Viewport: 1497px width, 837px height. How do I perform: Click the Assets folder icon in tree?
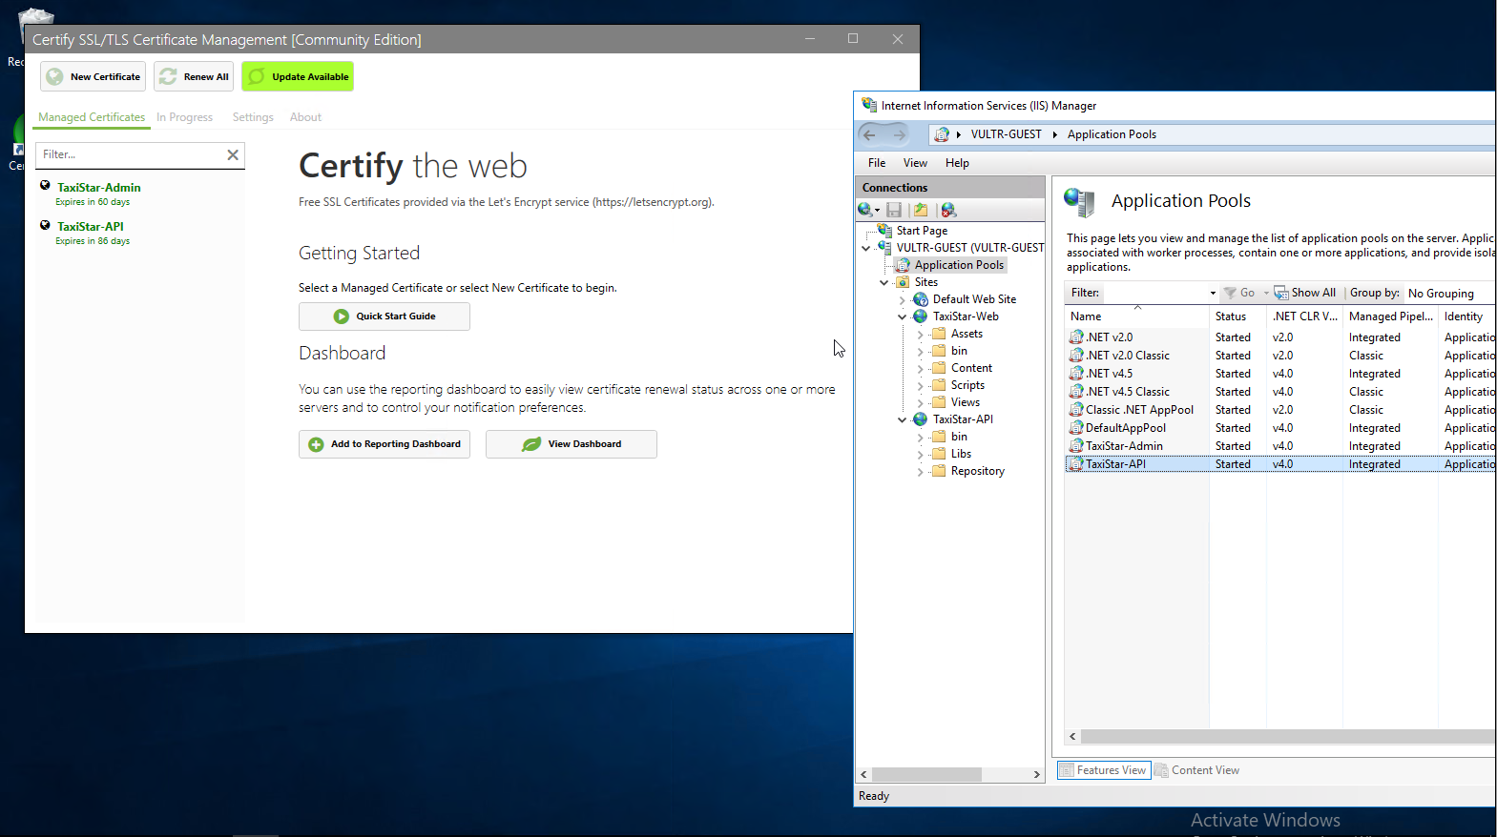939,334
